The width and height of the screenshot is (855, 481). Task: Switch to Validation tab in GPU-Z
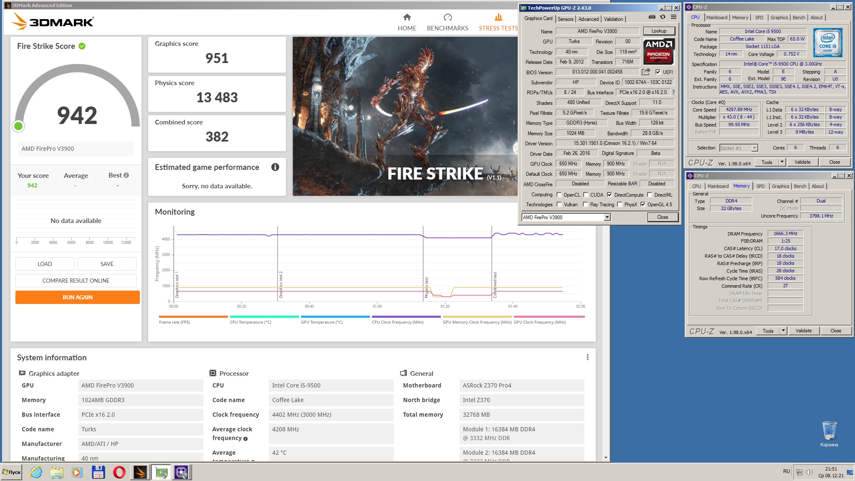(x=613, y=19)
